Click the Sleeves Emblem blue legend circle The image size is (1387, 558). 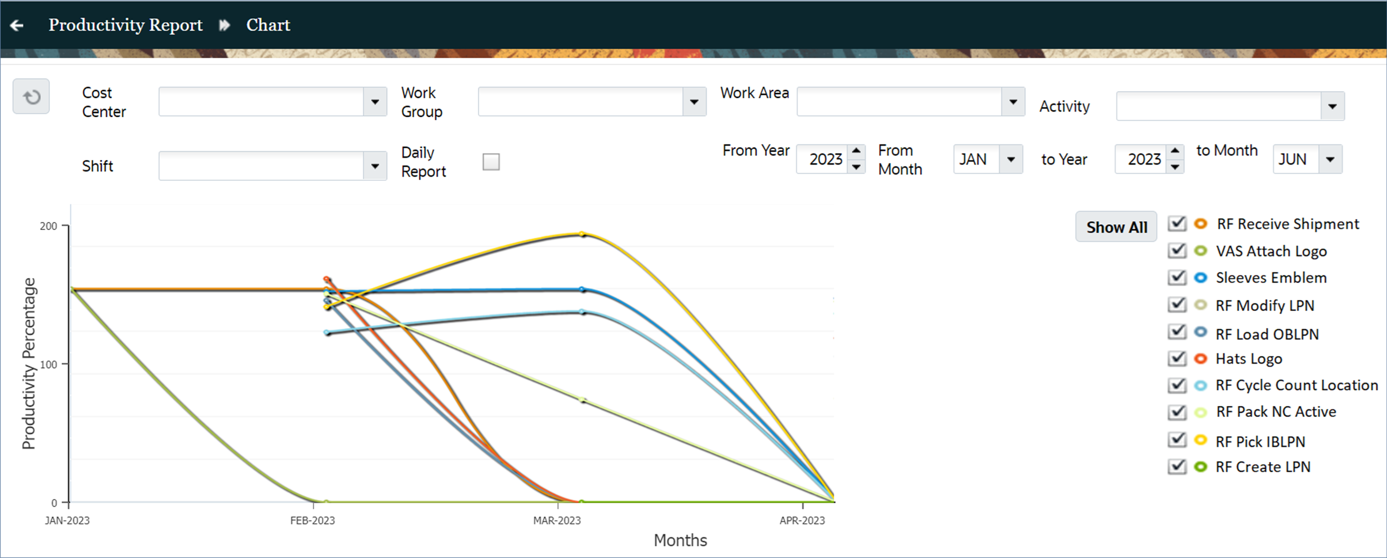tap(1200, 278)
